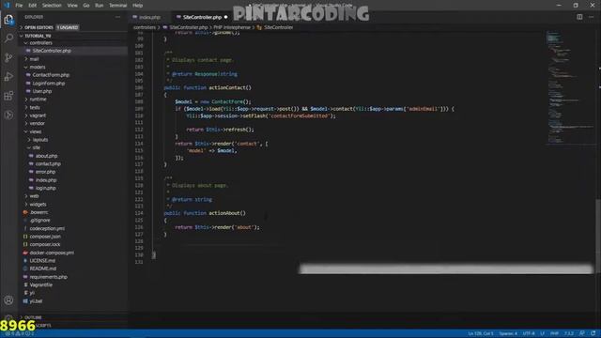Open the Help menu

click(x=138, y=6)
